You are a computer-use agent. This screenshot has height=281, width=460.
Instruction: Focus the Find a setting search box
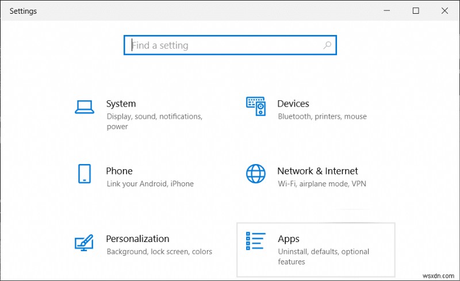[224, 45]
